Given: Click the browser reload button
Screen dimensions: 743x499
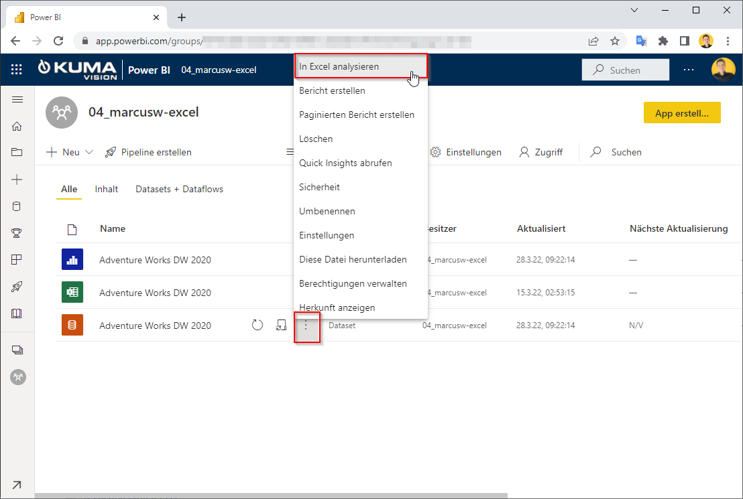Looking at the screenshot, I should (58, 41).
